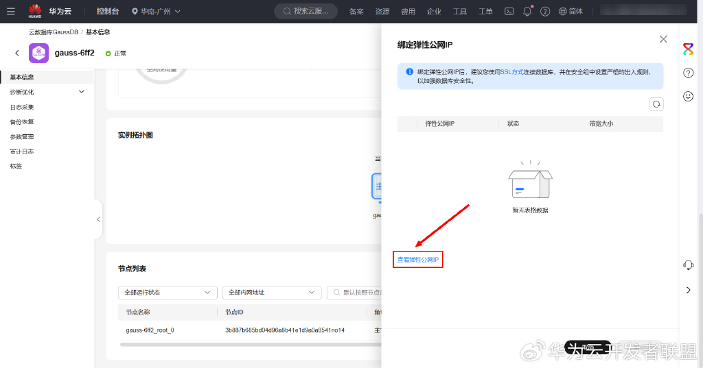Image resolution: width=703 pixels, height=368 pixels.
Task: Close the 绑定弹性公网IP panel
Action: coord(663,39)
